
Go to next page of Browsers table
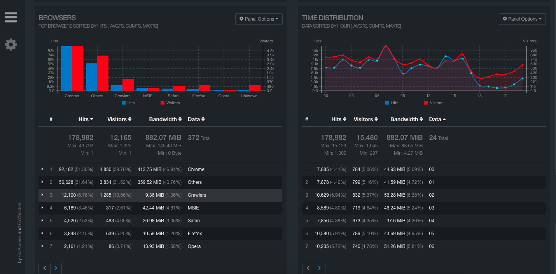pos(56,268)
